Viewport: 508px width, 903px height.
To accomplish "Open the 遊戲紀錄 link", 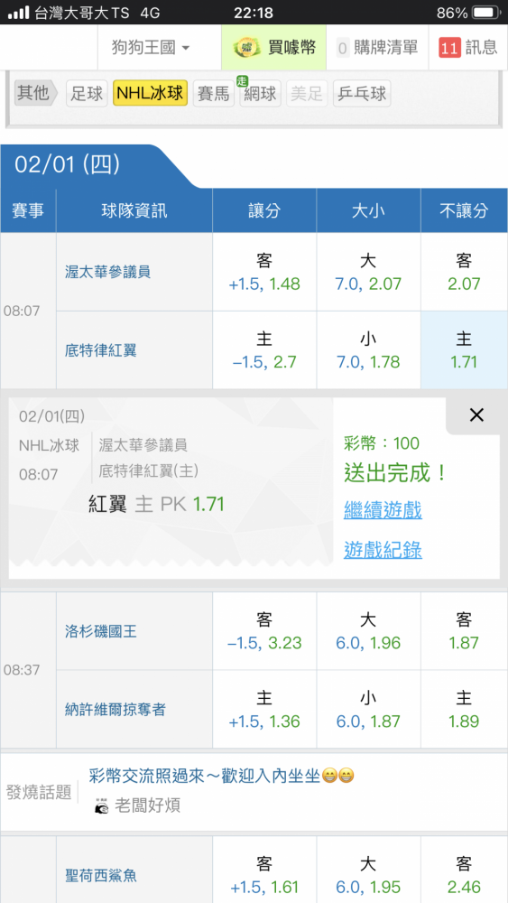I will 383,550.
